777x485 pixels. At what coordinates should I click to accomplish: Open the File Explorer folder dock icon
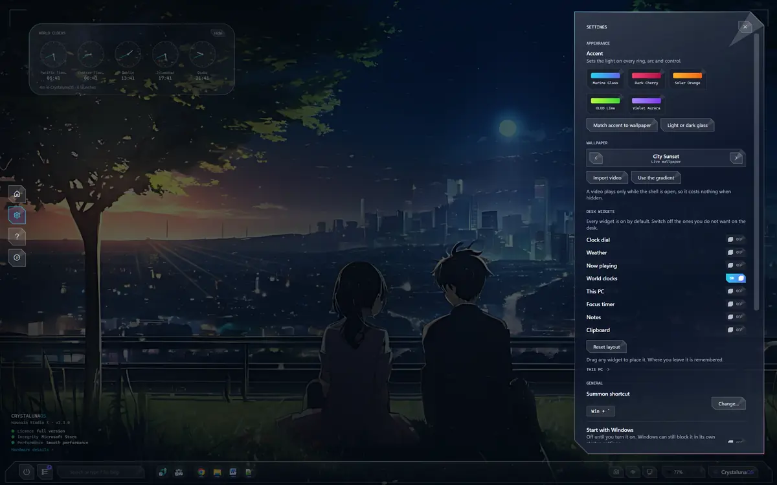(x=218, y=473)
